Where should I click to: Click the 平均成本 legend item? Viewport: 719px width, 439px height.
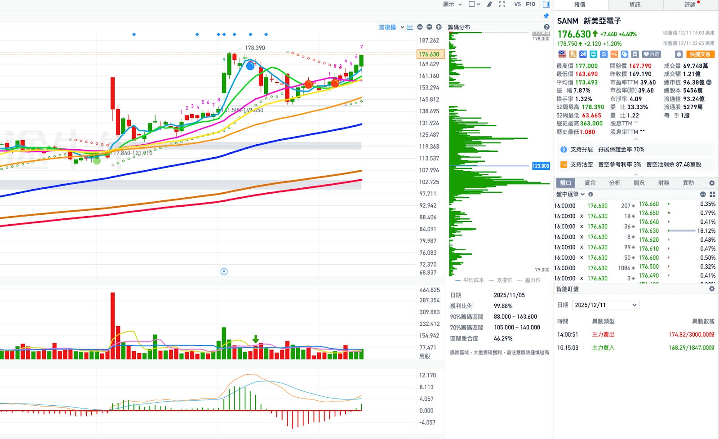pos(470,280)
